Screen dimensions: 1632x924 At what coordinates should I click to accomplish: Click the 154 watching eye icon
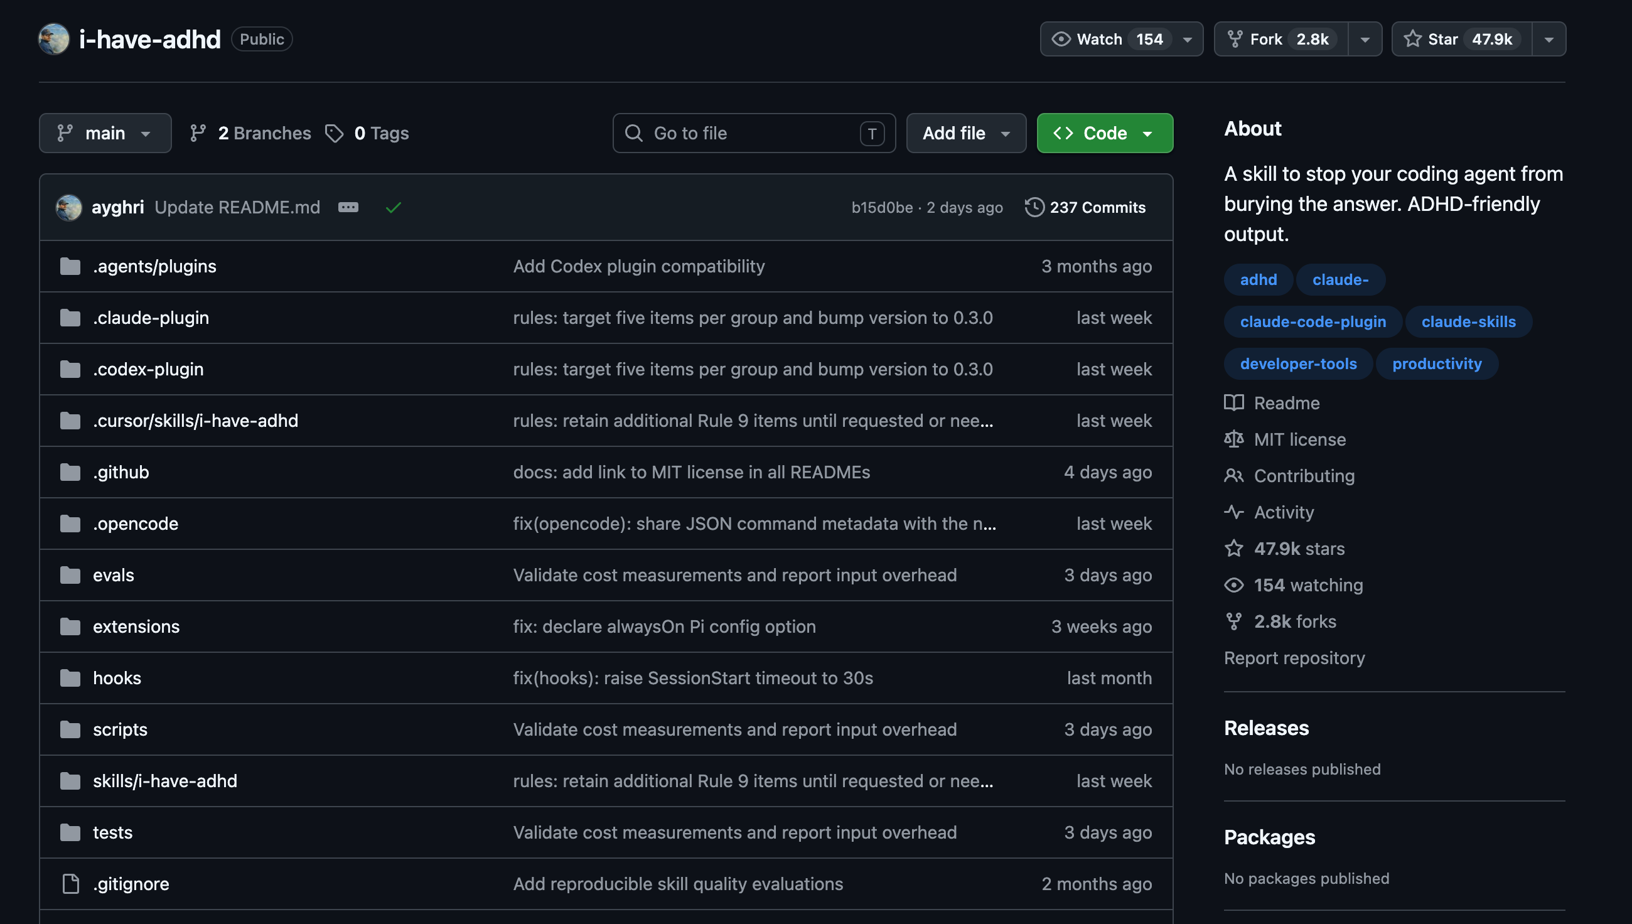tap(1233, 585)
